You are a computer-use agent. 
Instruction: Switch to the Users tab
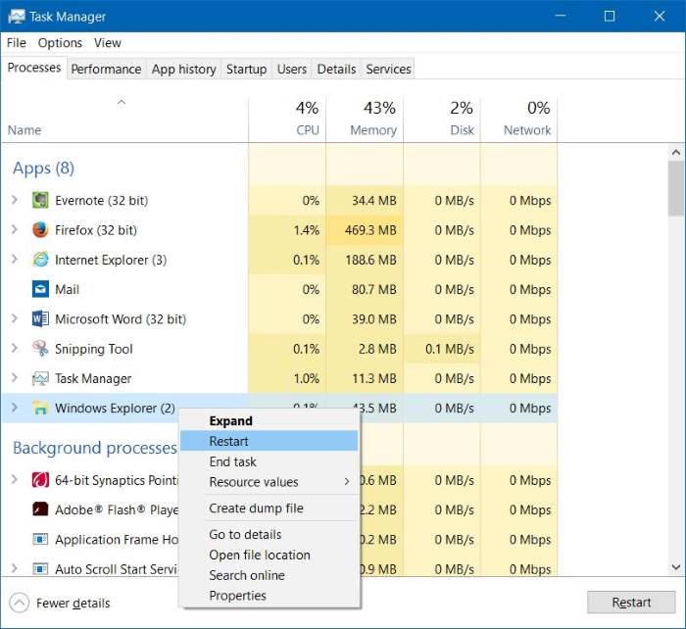(292, 70)
